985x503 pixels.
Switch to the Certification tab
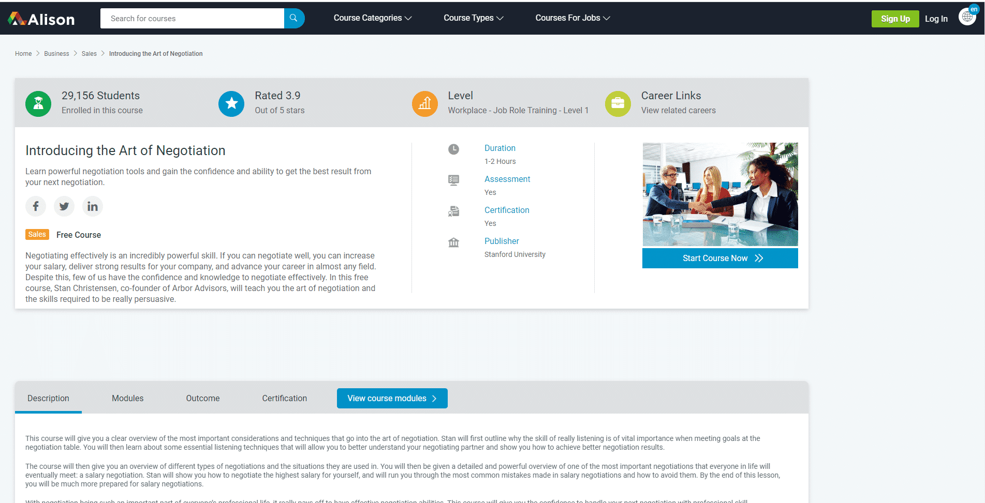[x=285, y=398]
